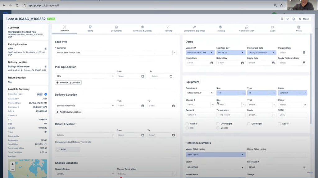Open the Documents tab
318x178 pixels.
tap(116, 29)
